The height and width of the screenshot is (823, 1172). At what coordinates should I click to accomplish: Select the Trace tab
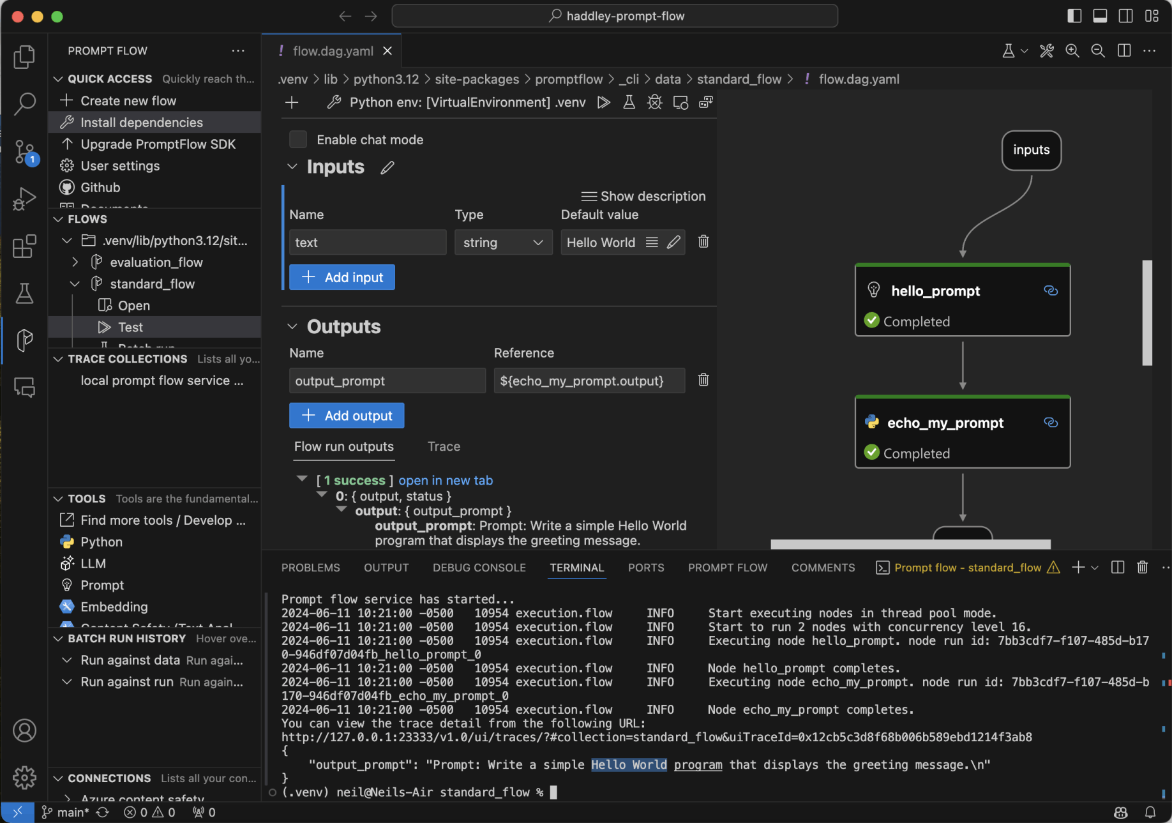[444, 447]
